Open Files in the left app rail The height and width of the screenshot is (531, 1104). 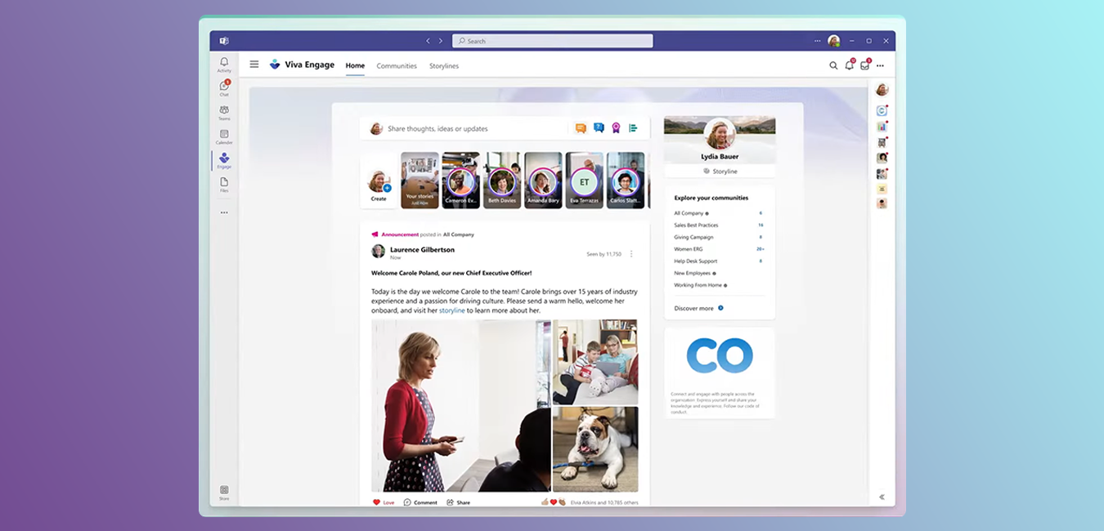(224, 185)
